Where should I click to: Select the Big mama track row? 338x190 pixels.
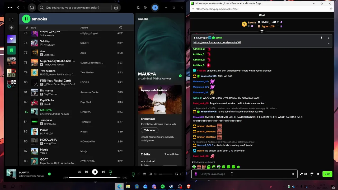coord(76,92)
